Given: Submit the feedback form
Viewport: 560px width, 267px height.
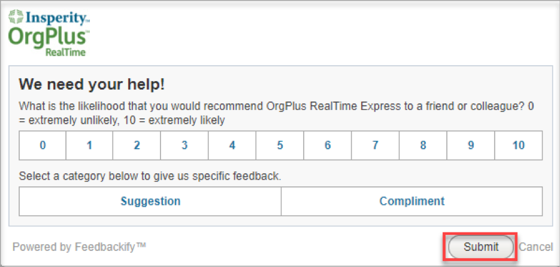Looking at the screenshot, I should (481, 247).
